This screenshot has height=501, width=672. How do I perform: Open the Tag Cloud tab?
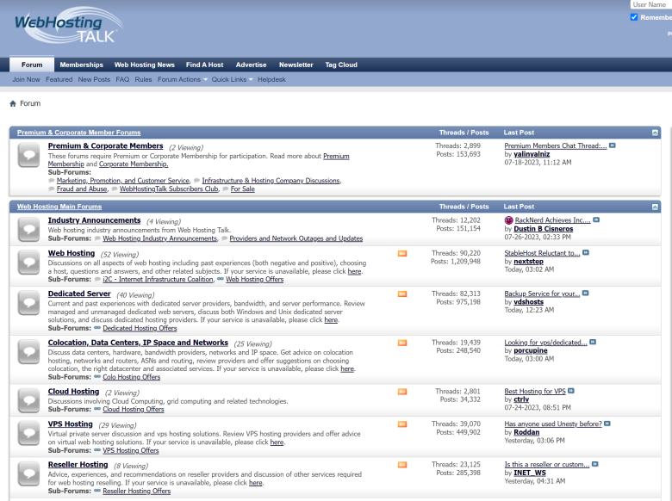[341, 65]
